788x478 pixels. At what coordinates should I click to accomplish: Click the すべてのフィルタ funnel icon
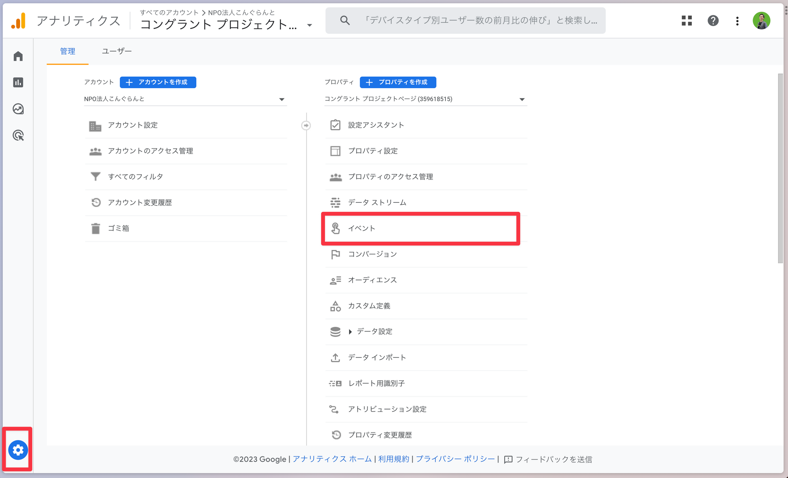click(95, 176)
